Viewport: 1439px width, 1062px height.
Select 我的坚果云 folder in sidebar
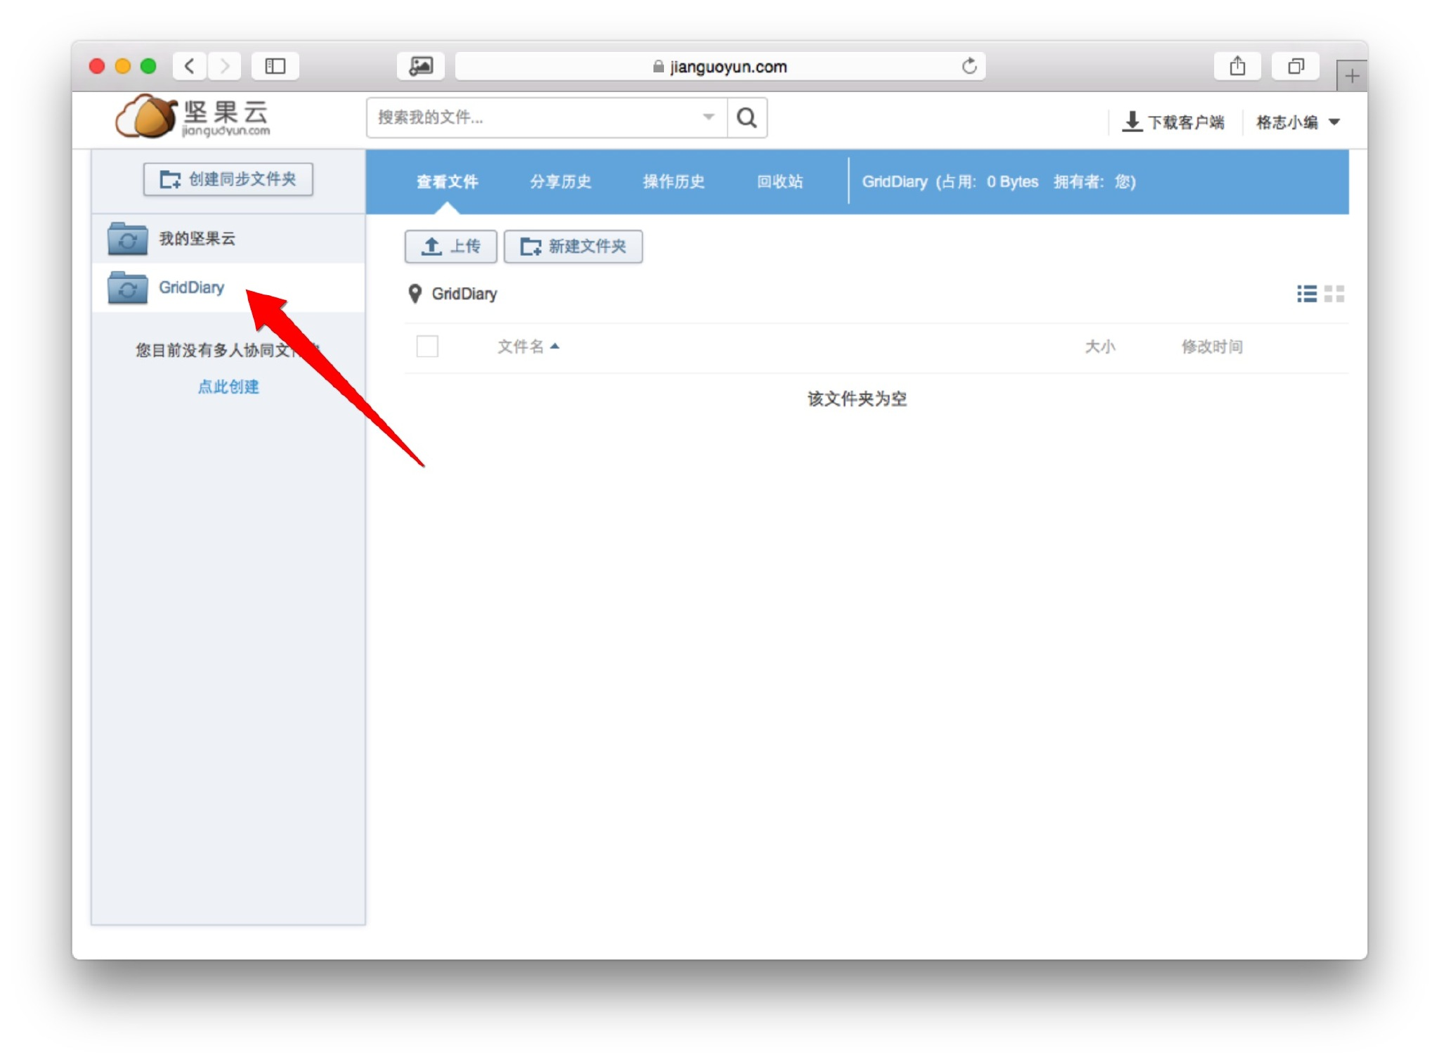point(197,239)
